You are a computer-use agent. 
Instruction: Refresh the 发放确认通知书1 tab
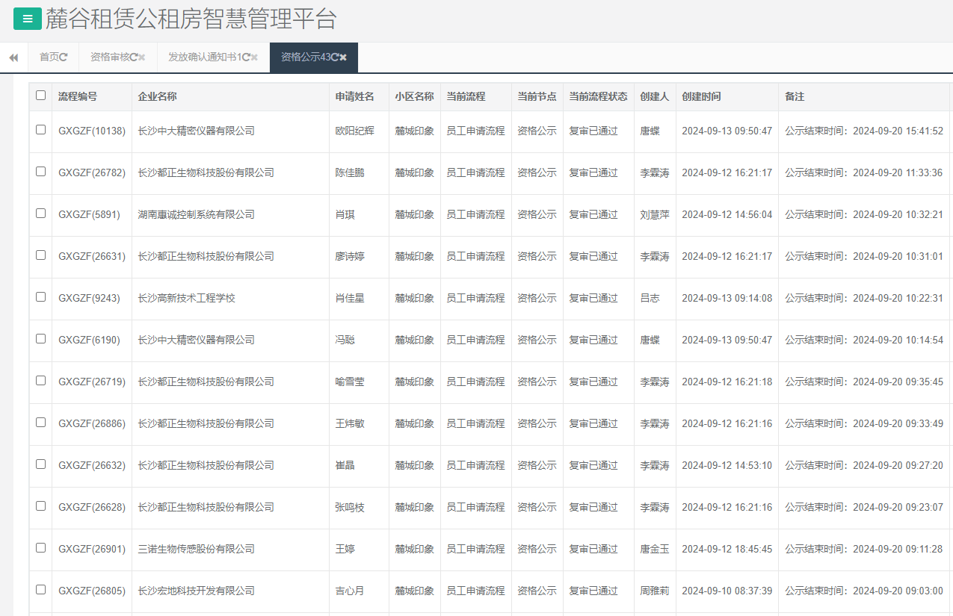[x=246, y=57]
